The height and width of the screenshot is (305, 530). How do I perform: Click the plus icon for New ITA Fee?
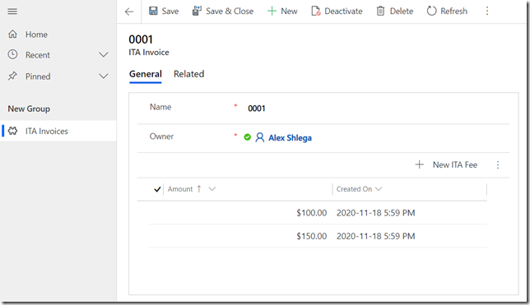[419, 164]
